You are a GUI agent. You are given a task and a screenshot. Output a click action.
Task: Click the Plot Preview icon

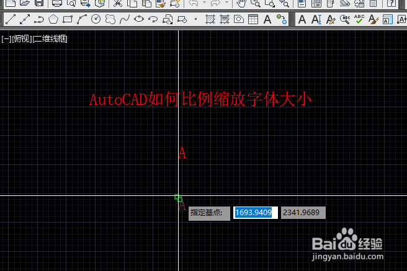click(x=71, y=3)
